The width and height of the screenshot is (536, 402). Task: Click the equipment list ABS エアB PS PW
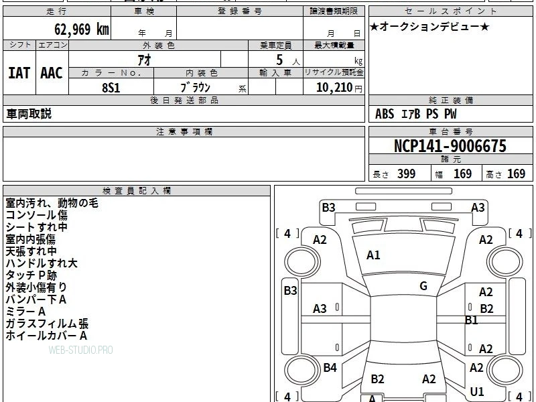(x=415, y=114)
